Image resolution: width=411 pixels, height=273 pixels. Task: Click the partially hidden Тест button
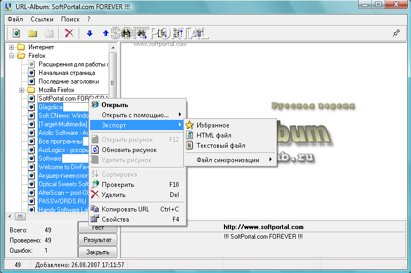click(98, 229)
